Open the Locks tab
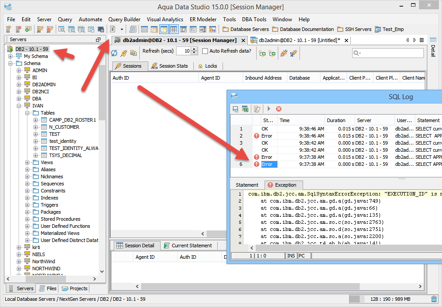This screenshot has height=307, width=442. pos(208,66)
